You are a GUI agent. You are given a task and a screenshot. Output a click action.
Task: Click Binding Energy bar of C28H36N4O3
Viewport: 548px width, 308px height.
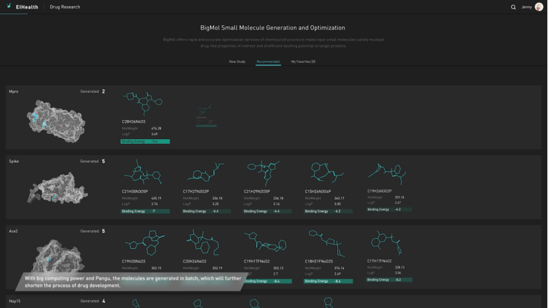coord(145,141)
